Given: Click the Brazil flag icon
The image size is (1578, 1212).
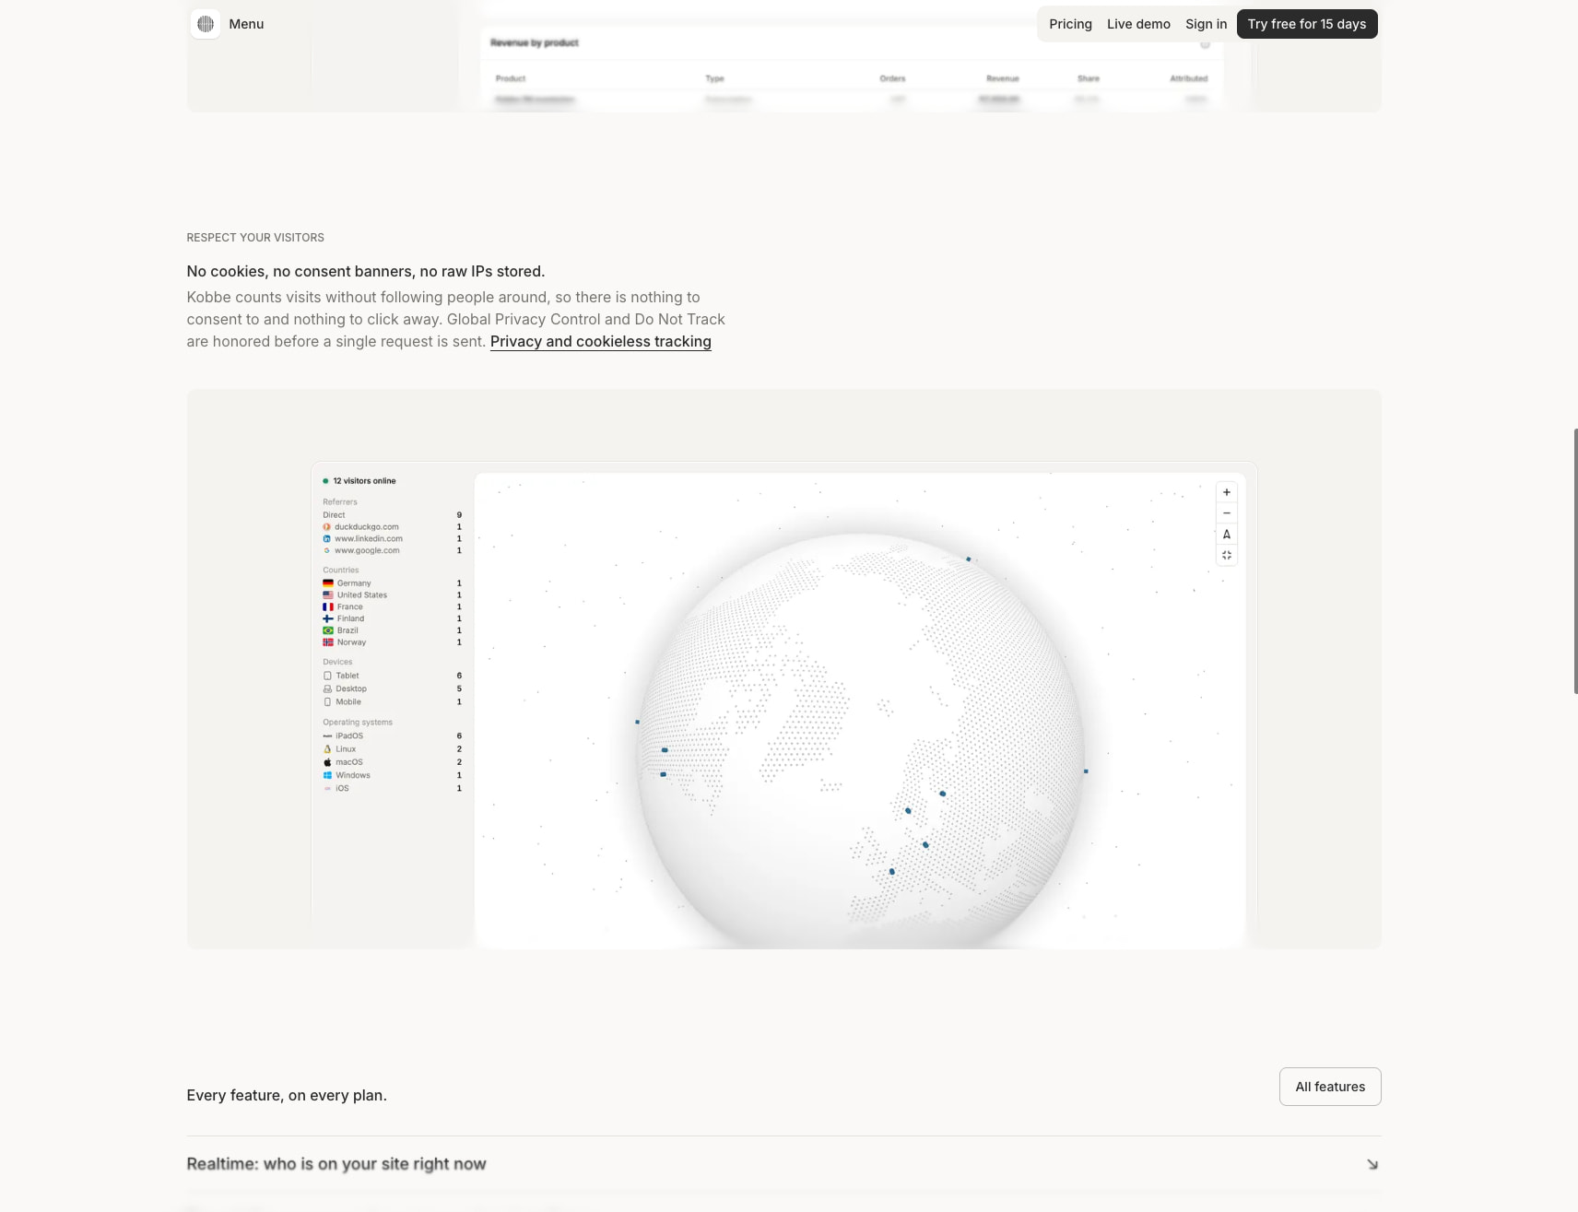Looking at the screenshot, I should coord(328,630).
